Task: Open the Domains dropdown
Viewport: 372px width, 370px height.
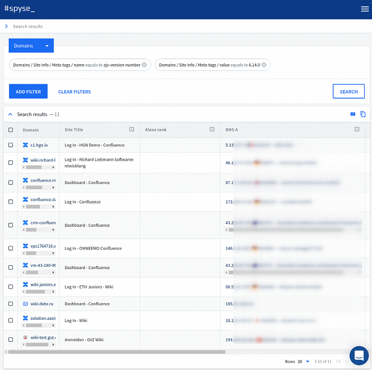Action: 31,46
